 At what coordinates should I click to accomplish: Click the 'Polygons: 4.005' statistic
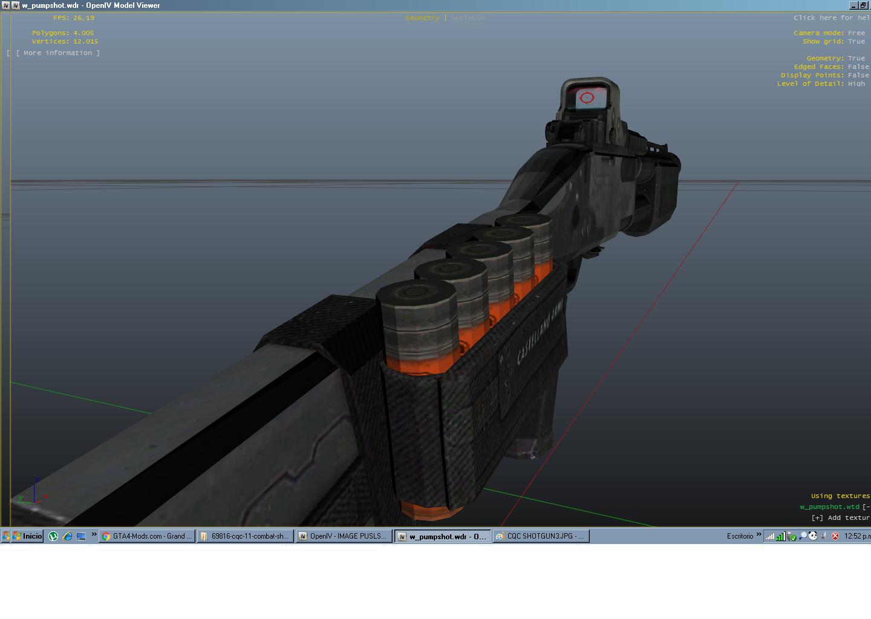(x=63, y=33)
